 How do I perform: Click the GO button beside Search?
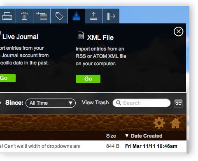point(178,103)
